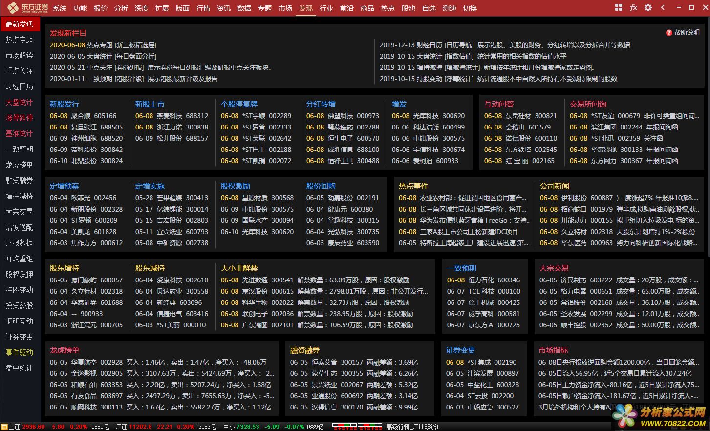This screenshot has width=710, height=431.
Task: Click 伊利股份 600887 news row
Action: click(x=619, y=198)
